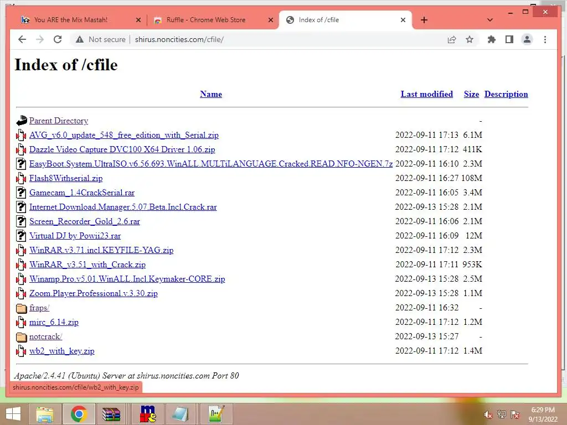Open EasyBoot System UltraISO 7z link
Viewport: 567px width, 425px height.
211,164
